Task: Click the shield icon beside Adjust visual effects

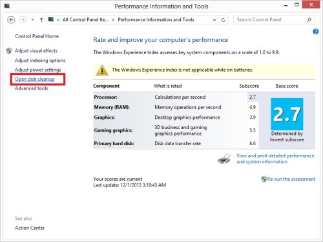Action: tap(9, 51)
